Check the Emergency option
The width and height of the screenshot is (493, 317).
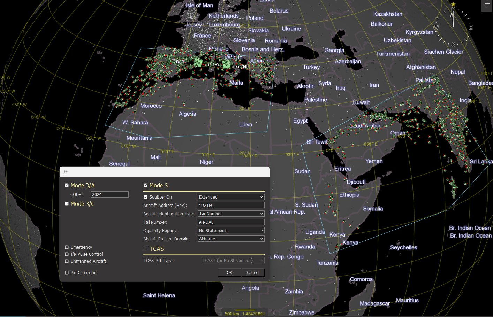(x=67, y=247)
